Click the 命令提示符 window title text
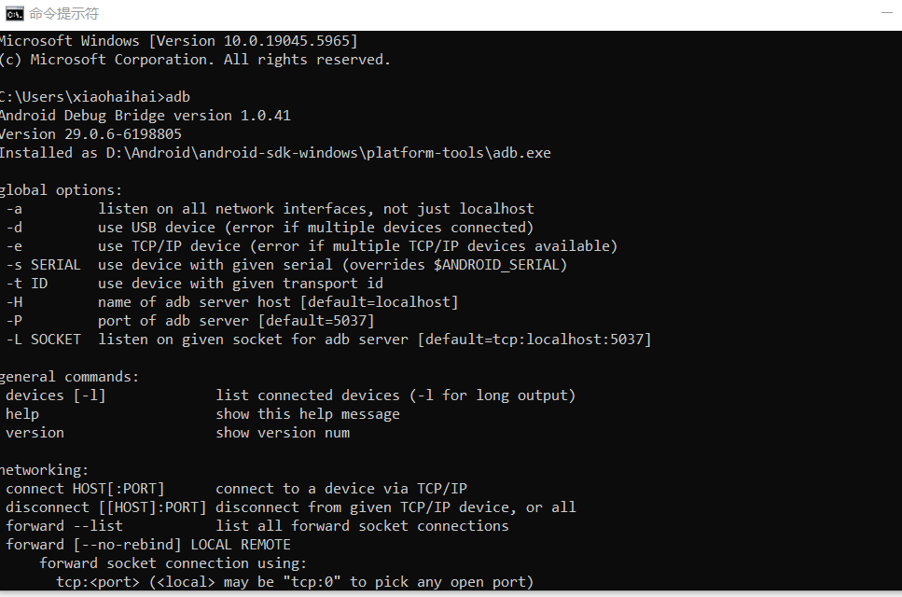The width and height of the screenshot is (902, 597). pos(63,13)
